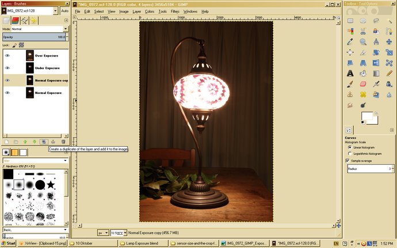Activate the Rotate tool
Image resolution: width=397 pixels, height=248 pixels.
click(x=376, y=52)
